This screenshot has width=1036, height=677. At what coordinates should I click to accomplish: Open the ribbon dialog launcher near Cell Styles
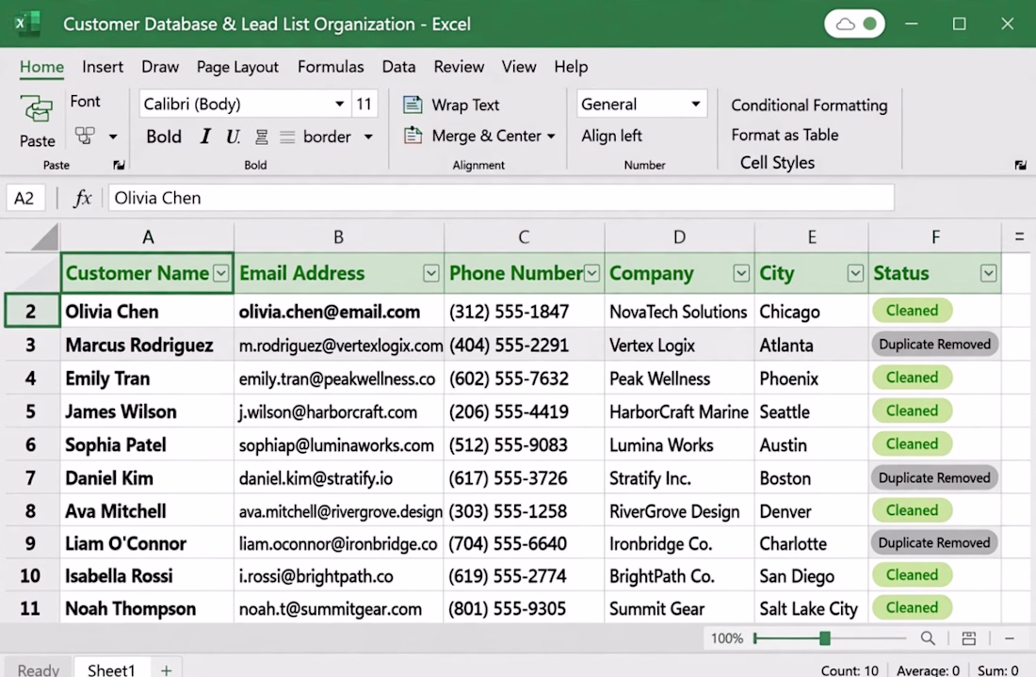(x=1021, y=165)
